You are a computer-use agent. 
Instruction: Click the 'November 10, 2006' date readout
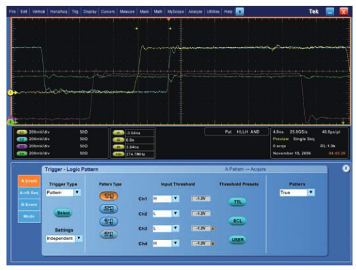[x=292, y=153]
